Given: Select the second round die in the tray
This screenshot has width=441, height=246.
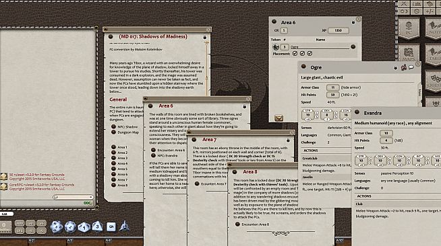Looking at the screenshot, I should tap(70, 227).
